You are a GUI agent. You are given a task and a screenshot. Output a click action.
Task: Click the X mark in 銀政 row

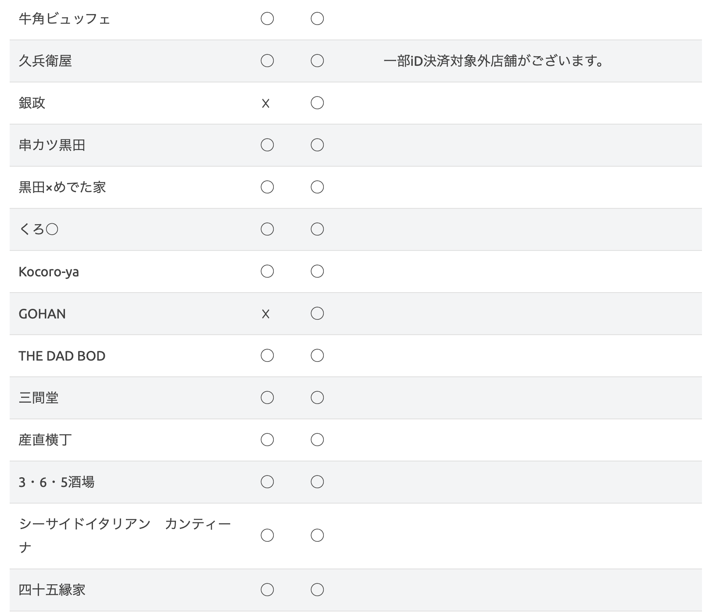(265, 104)
